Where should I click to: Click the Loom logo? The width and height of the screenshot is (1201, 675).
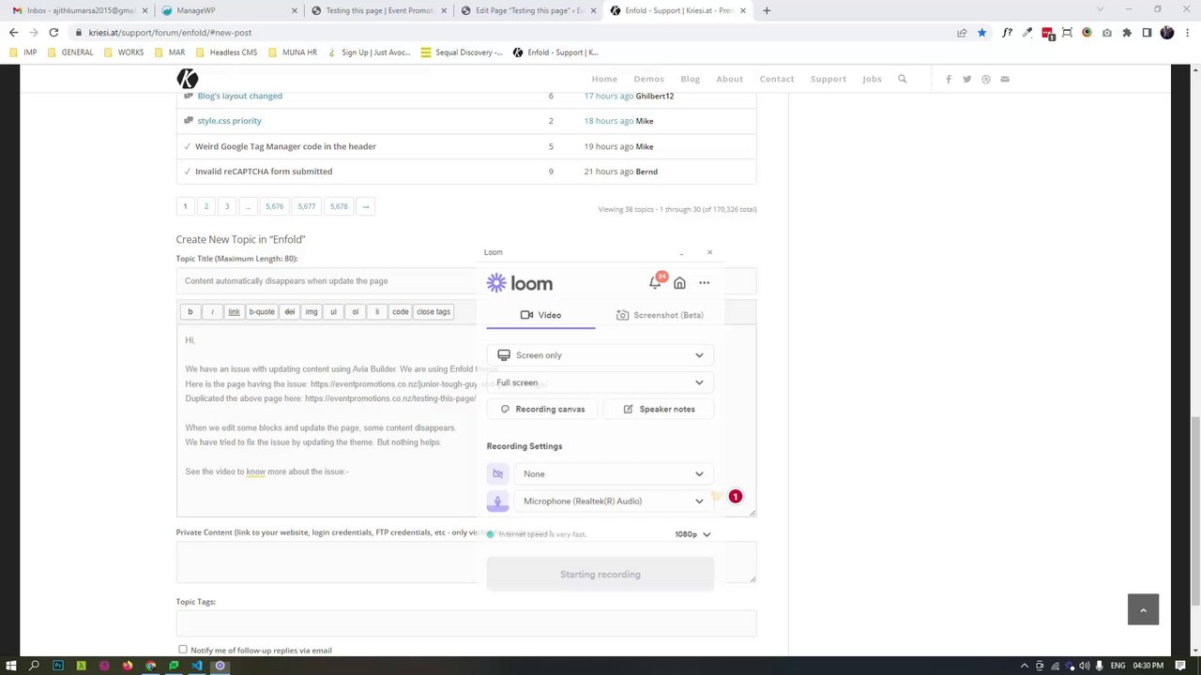click(520, 283)
